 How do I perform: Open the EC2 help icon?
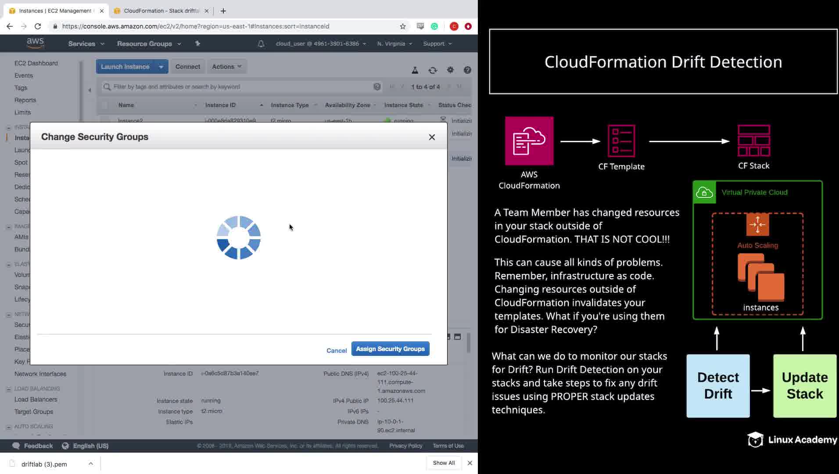[x=467, y=70]
